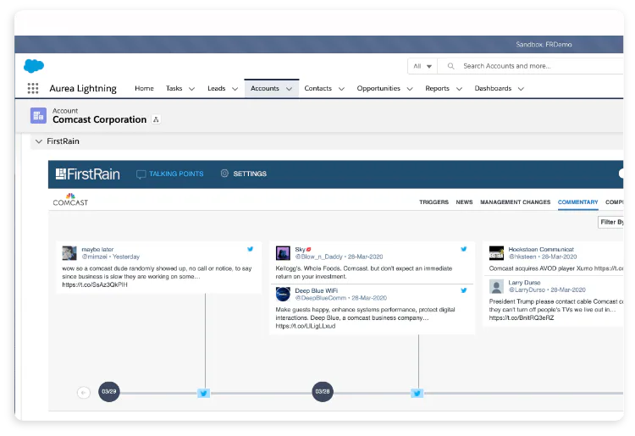Viewport: 635px width, 436px height.
Task: Open Talking Points in FirstRain
Action: (x=176, y=174)
